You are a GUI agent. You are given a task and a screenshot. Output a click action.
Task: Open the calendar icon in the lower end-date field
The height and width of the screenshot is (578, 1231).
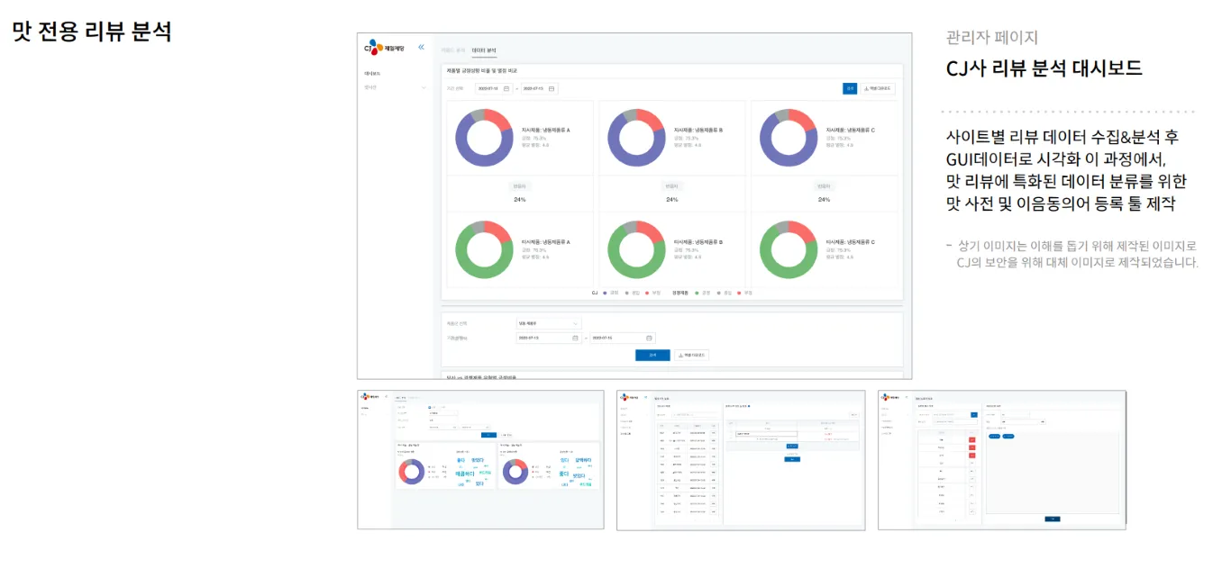click(648, 338)
